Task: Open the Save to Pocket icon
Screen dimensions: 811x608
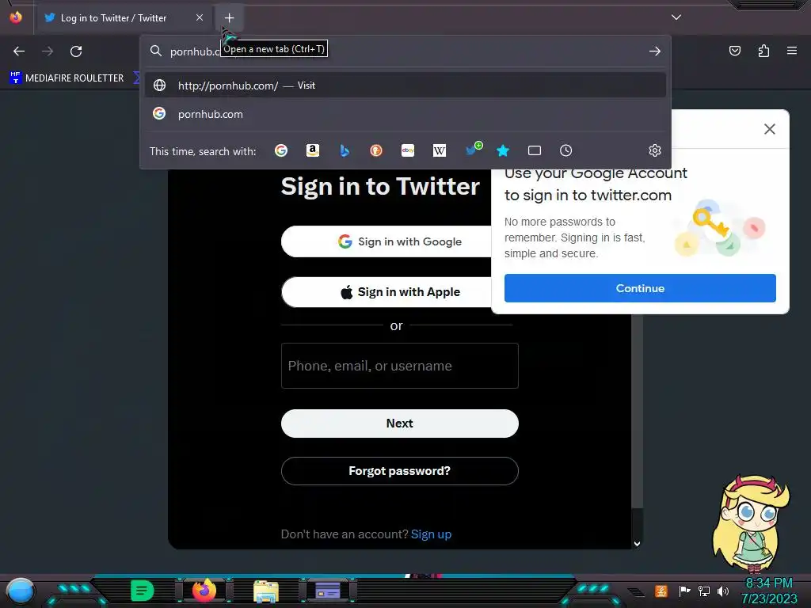Action: click(x=734, y=51)
